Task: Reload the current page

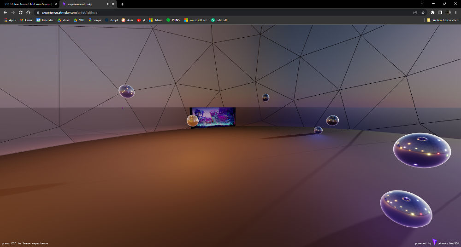Action: (x=21, y=12)
